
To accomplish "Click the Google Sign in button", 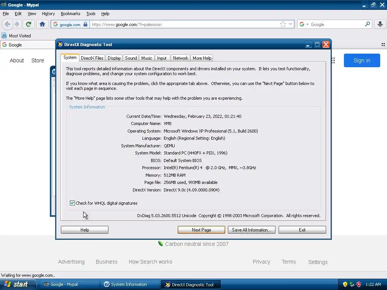I will tap(362, 60).
